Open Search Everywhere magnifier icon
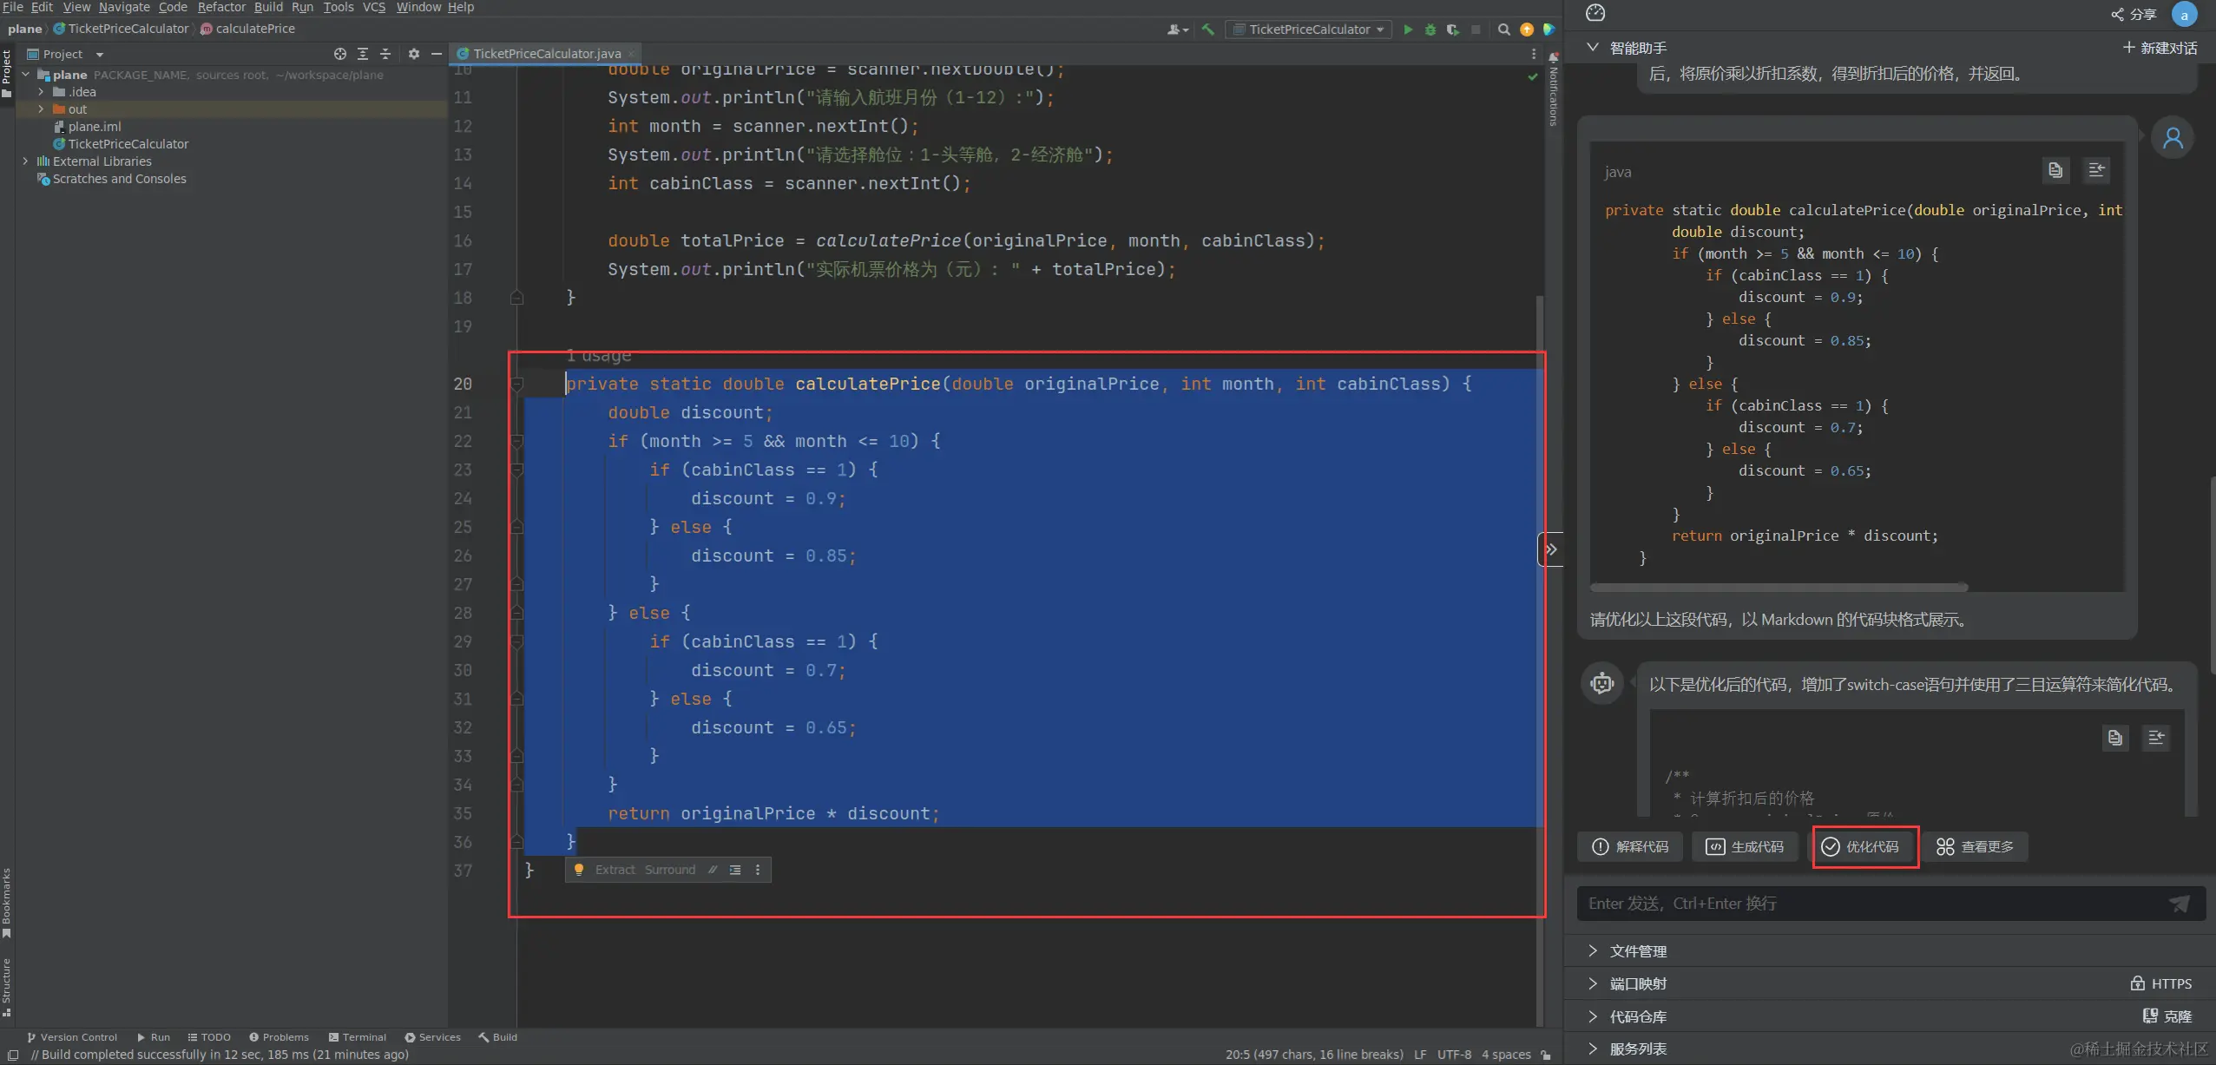Viewport: 2216px width, 1065px height. (1504, 30)
